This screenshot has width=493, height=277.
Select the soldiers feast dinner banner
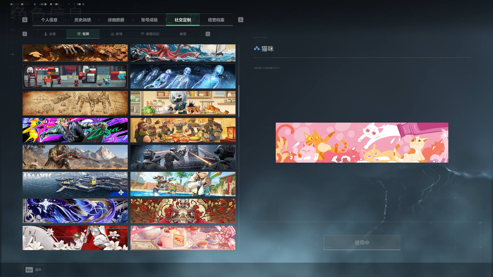183,130
